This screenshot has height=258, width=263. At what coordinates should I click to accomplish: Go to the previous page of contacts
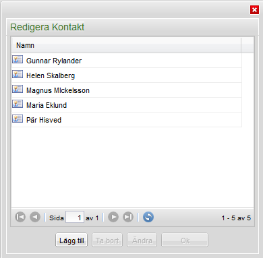(35, 217)
